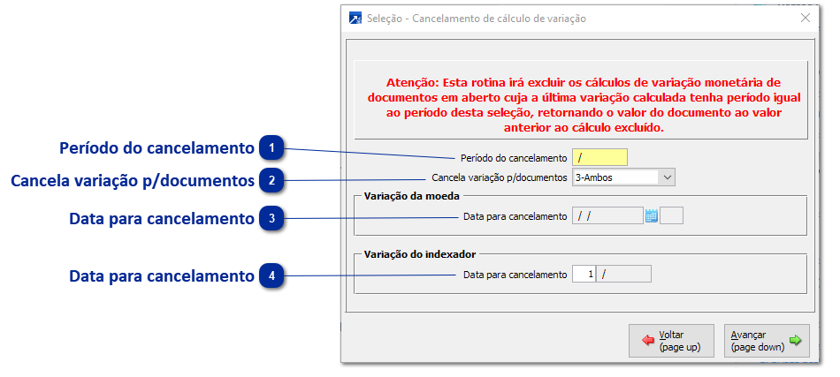Click the Voltar (page up) button
840x377 pixels.
[x=671, y=341]
